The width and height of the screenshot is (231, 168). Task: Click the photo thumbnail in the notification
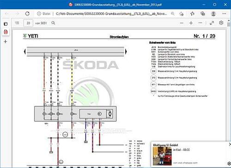tap(162, 156)
